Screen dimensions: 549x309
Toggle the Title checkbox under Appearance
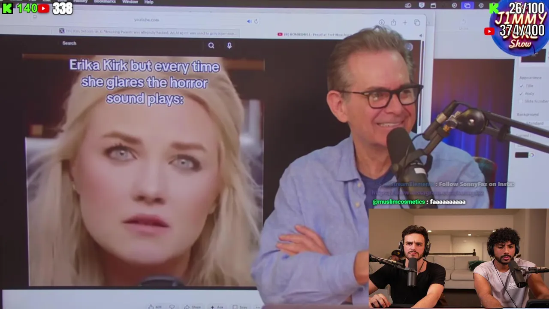pyautogui.click(x=521, y=86)
